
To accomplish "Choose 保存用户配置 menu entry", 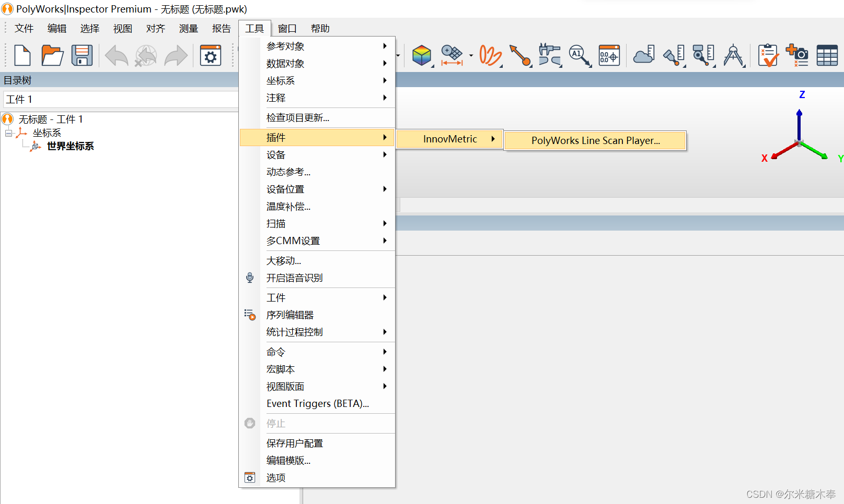I will [317, 443].
